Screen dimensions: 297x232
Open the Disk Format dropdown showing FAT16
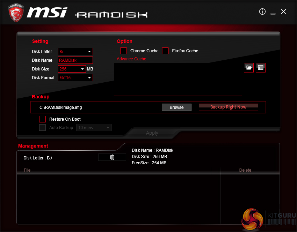[75, 78]
